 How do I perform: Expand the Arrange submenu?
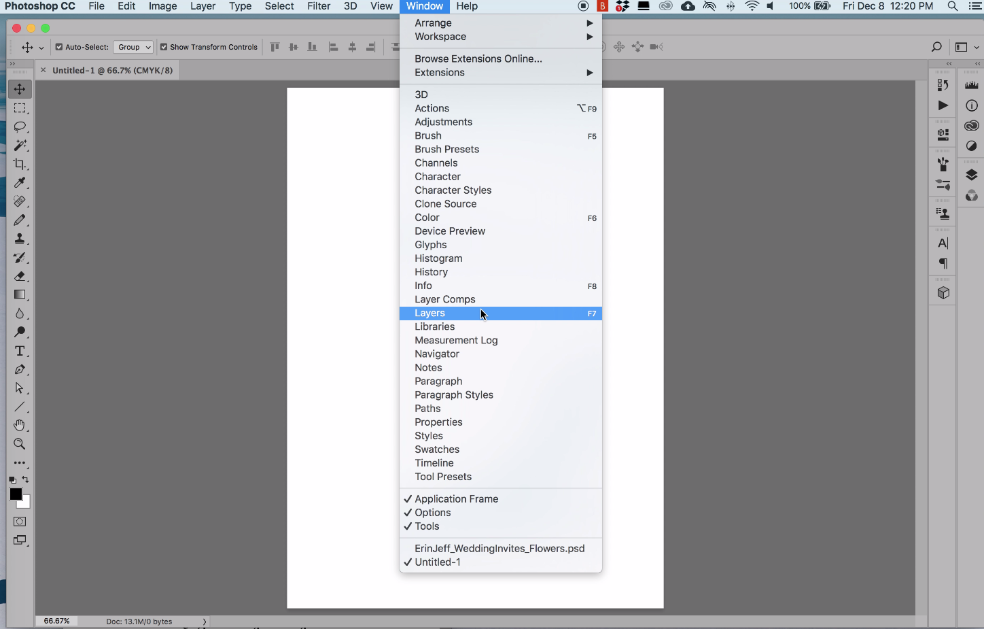coord(501,23)
